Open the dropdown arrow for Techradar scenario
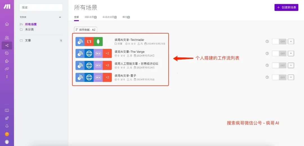304x146 pixels. [291, 41]
